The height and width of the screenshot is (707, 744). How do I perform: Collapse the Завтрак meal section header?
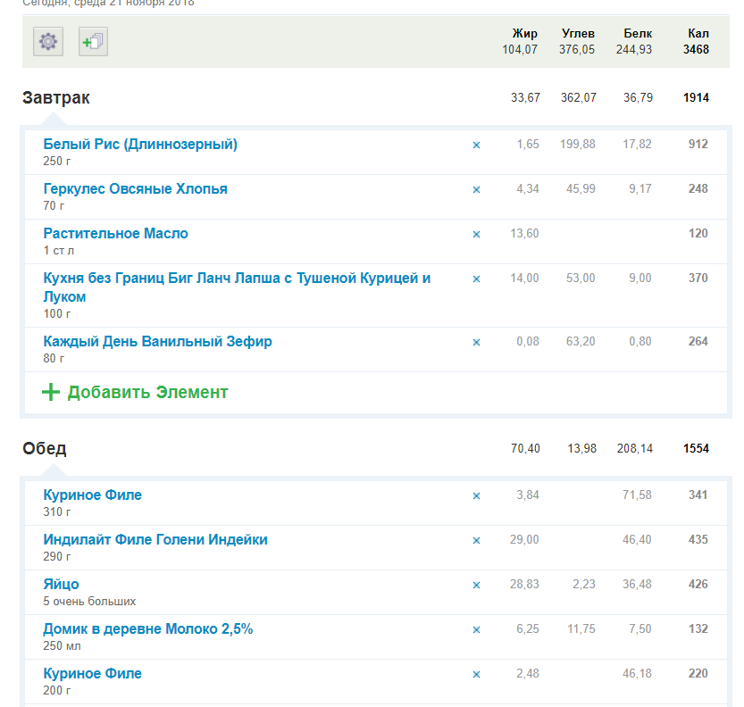[x=56, y=97]
